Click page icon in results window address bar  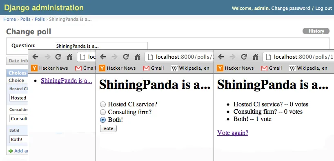pyautogui.click(x=268, y=57)
